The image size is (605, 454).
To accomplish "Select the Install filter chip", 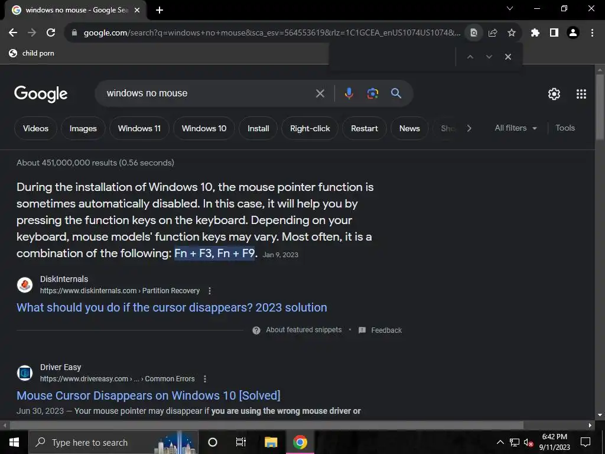I will (x=258, y=128).
